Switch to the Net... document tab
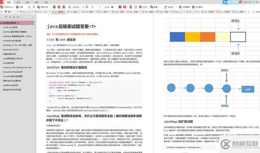Screen dimensions: 260x153 coord(149,12)
